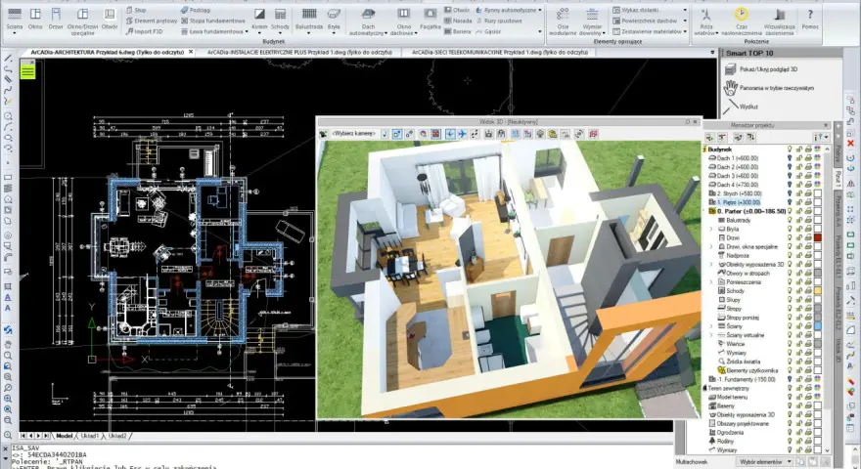Open Pomoc help question mark
Viewport: 861px width, 469px height.
[x=810, y=19]
